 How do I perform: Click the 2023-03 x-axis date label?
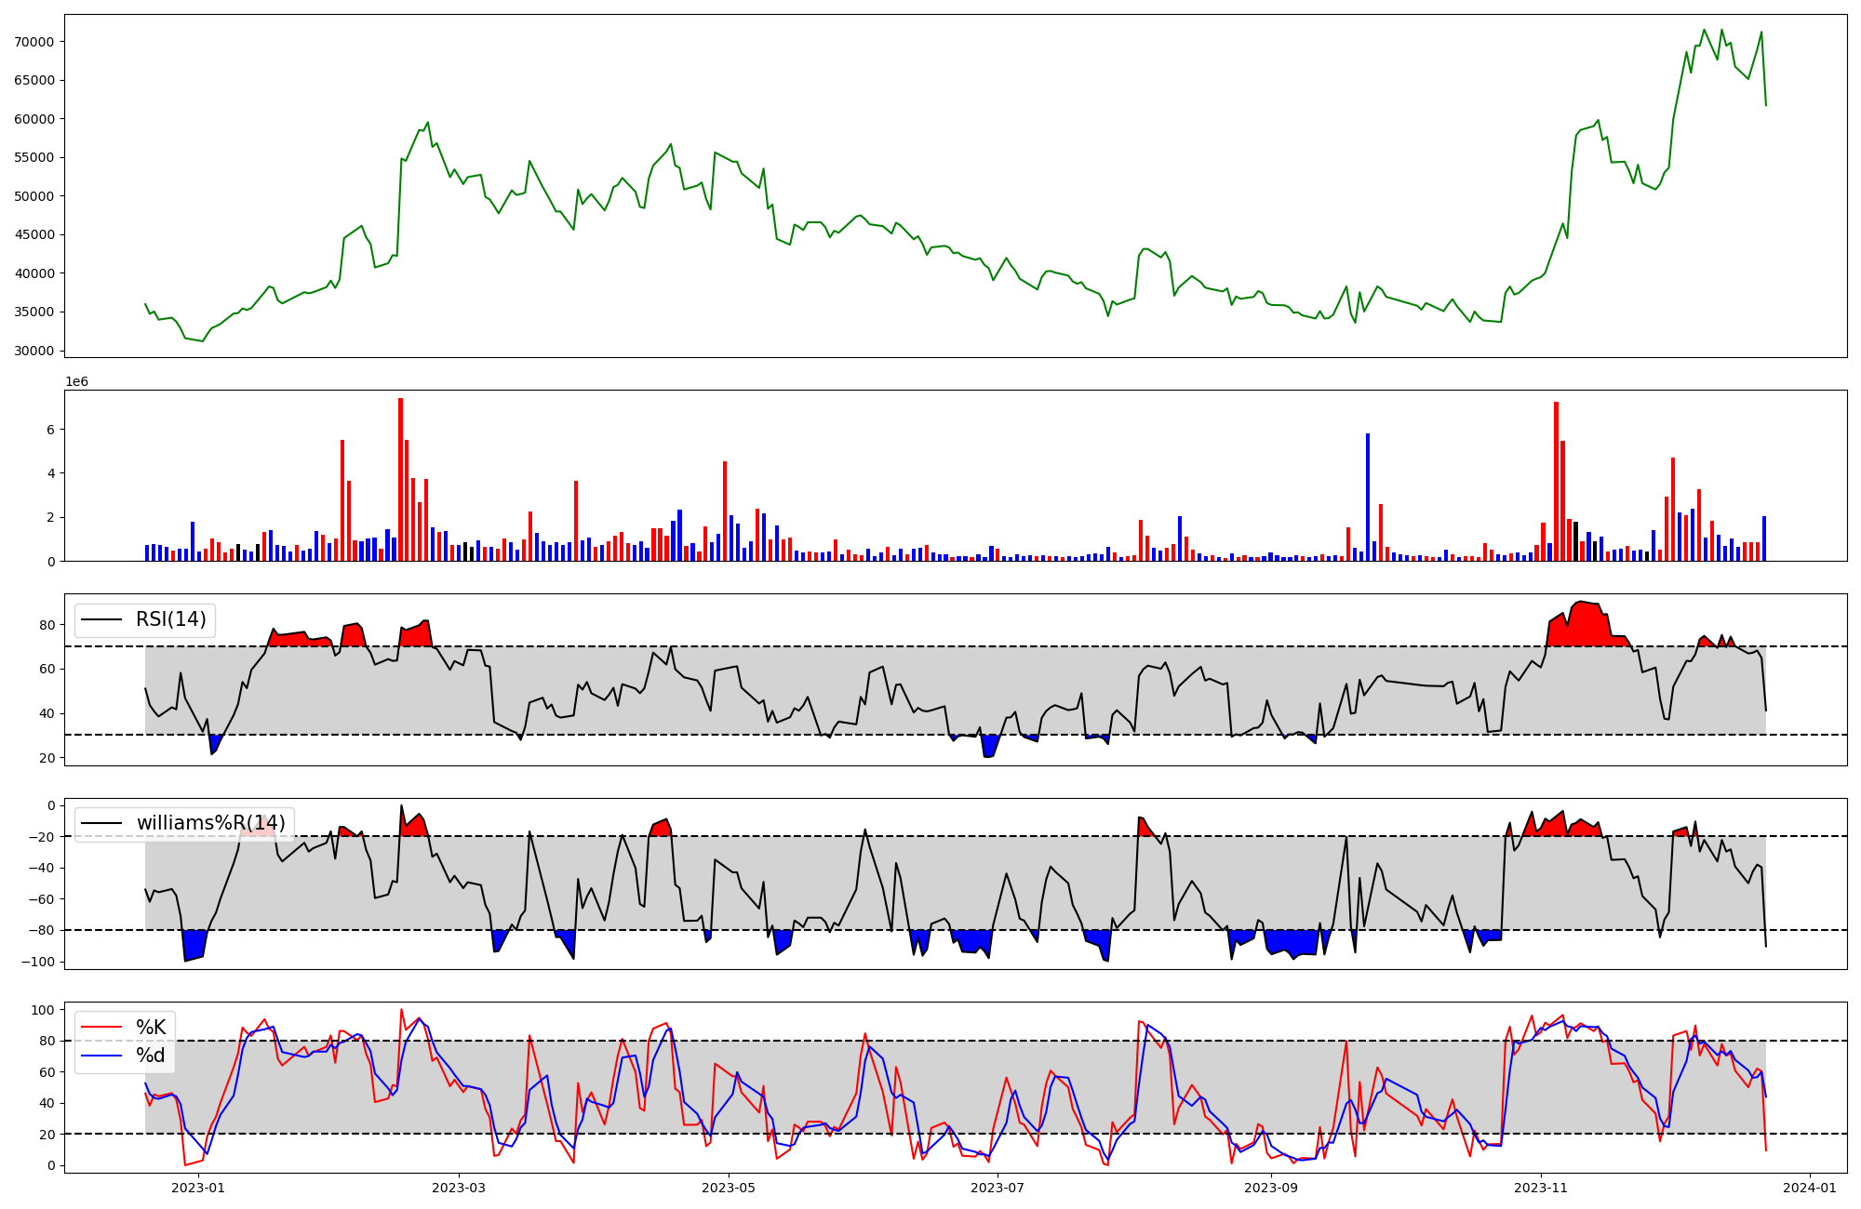[459, 1188]
